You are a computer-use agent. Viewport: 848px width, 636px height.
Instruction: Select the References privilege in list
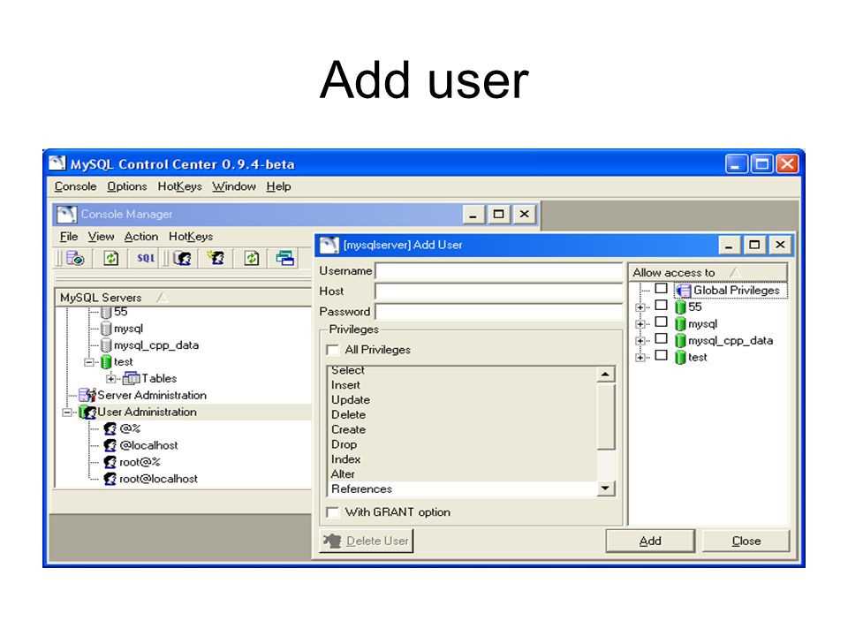coord(463,488)
